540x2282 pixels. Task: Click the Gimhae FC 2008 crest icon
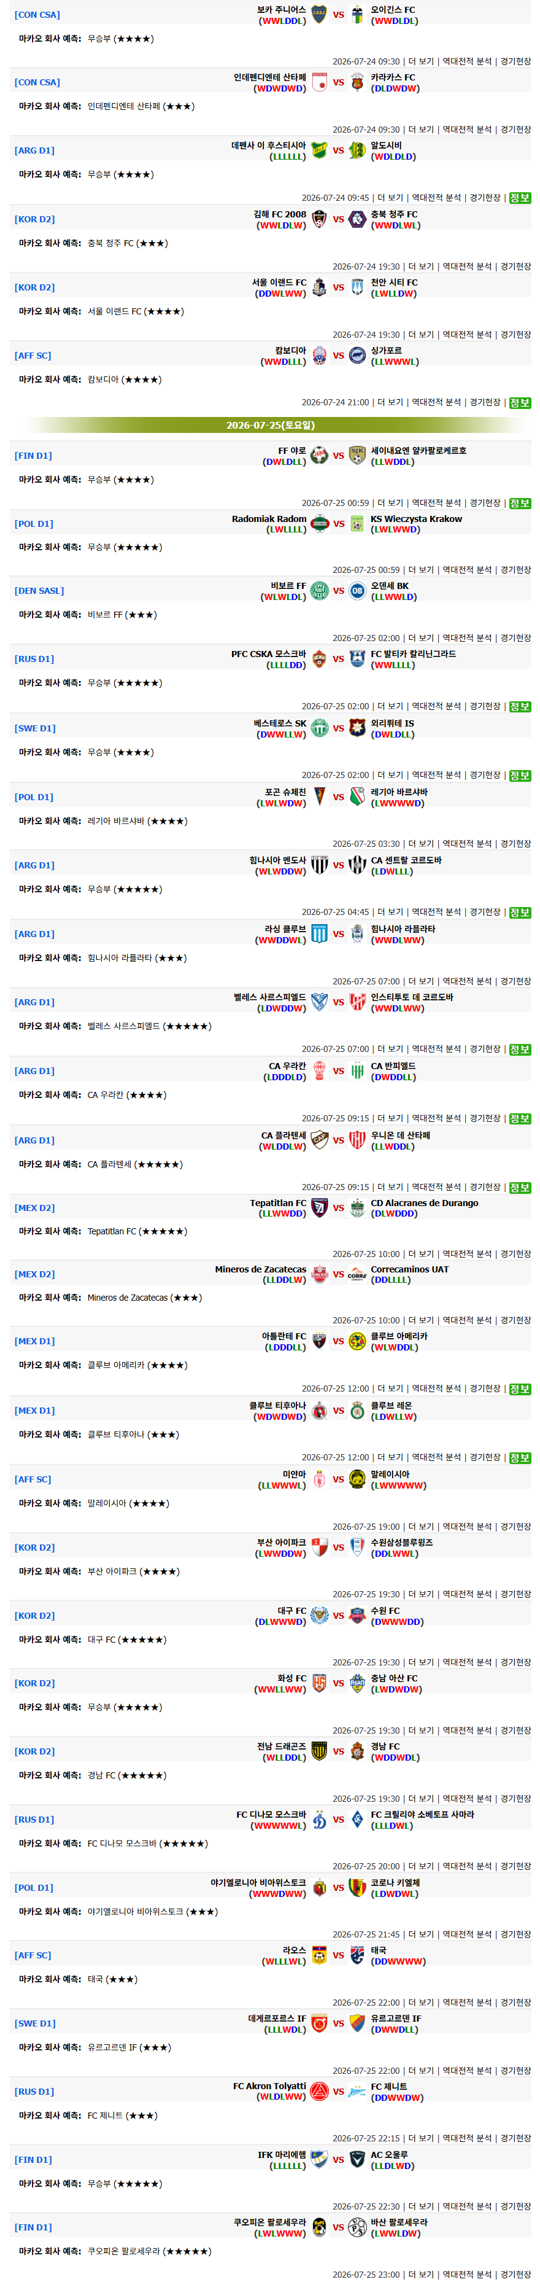pos(318,219)
